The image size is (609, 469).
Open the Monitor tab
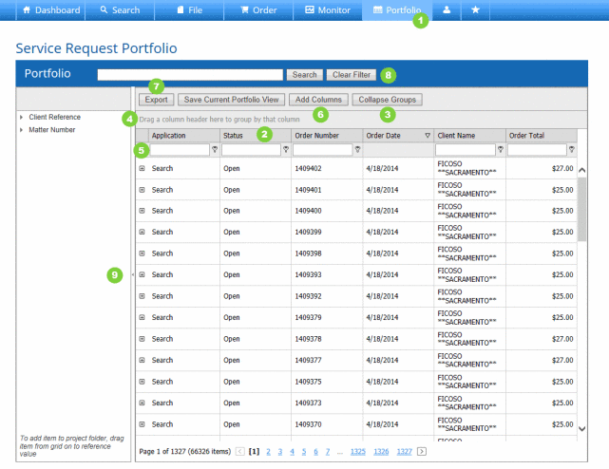(x=328, y=10)
